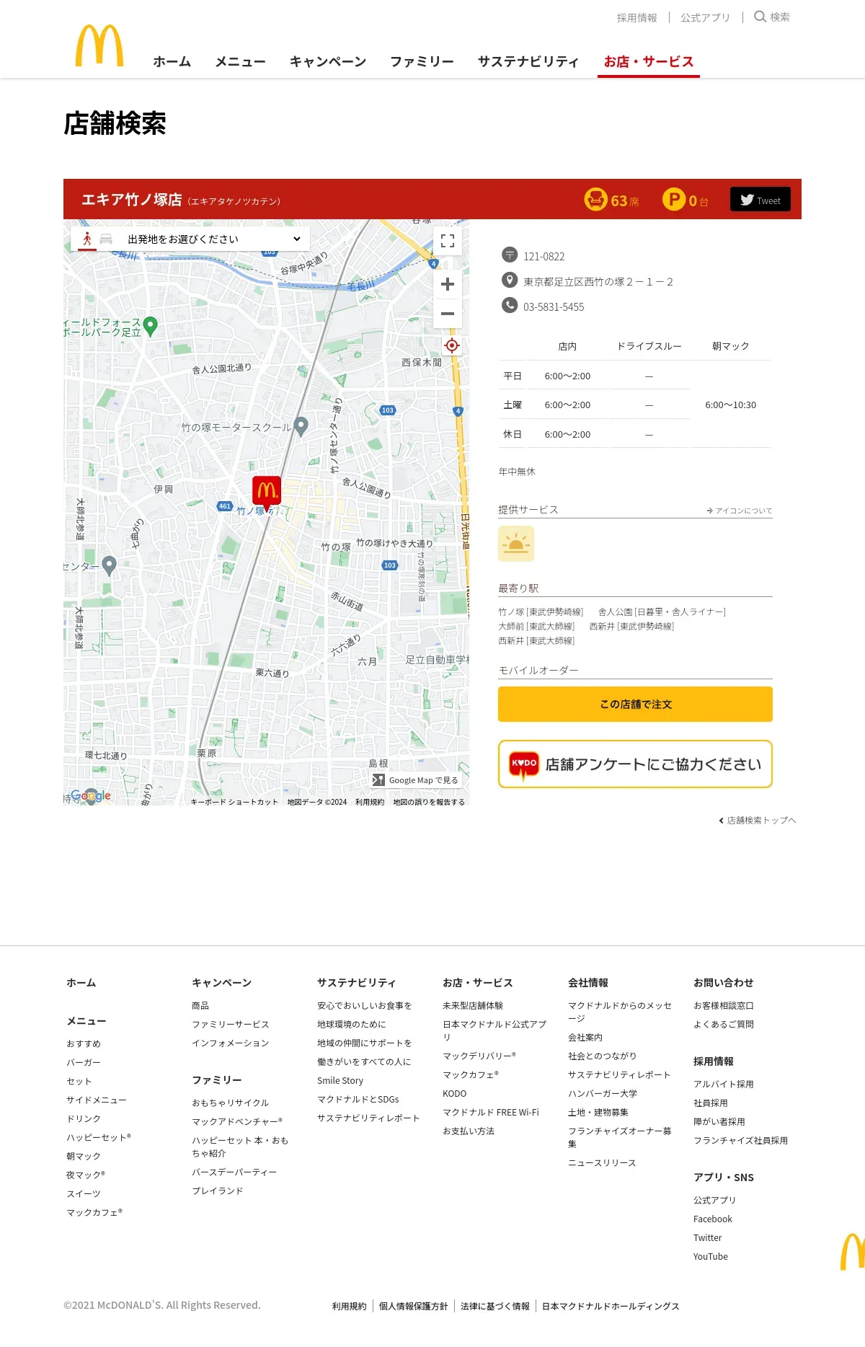Click the seat count armchair icon
865x1347 pixels.
point(595,199)
